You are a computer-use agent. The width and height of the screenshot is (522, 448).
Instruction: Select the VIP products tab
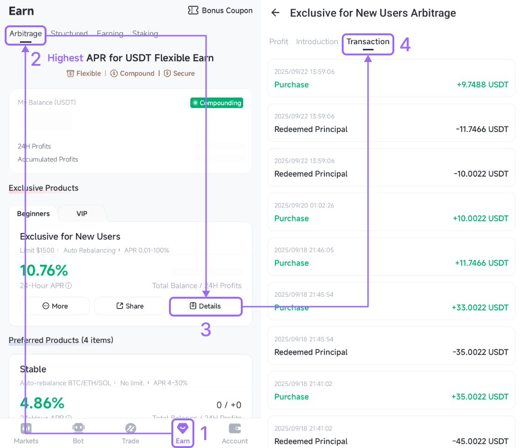tap(82, 214)
